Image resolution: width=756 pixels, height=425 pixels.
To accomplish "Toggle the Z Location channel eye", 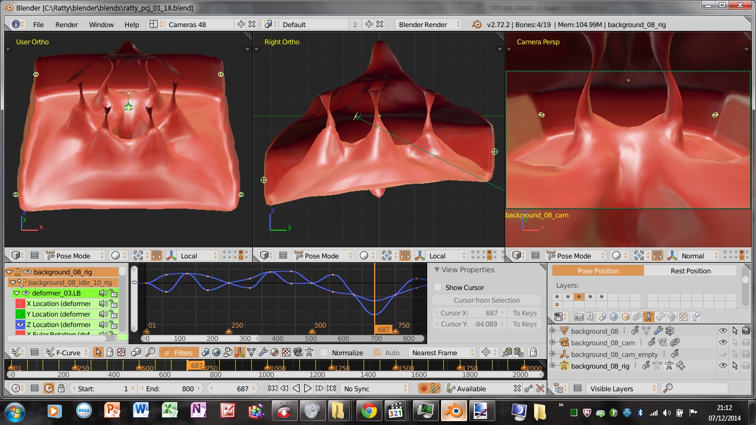I will click(20, 324).
